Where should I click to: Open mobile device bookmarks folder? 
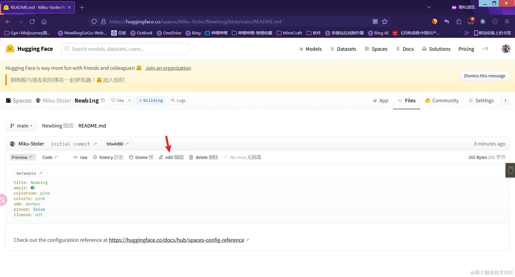[x=492, y=33]
